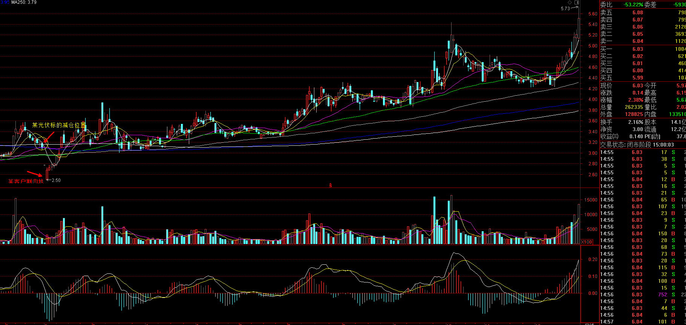Select the tick row with volume 107
Screen dimensions: 686x325
643,206
